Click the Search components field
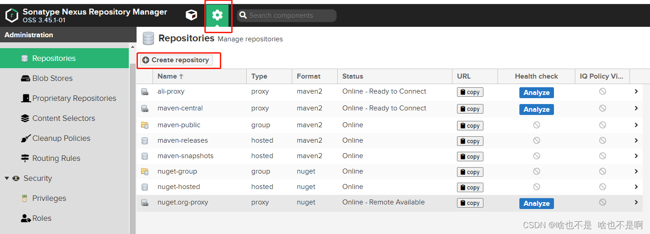650x234 pixels. point(287,15)
